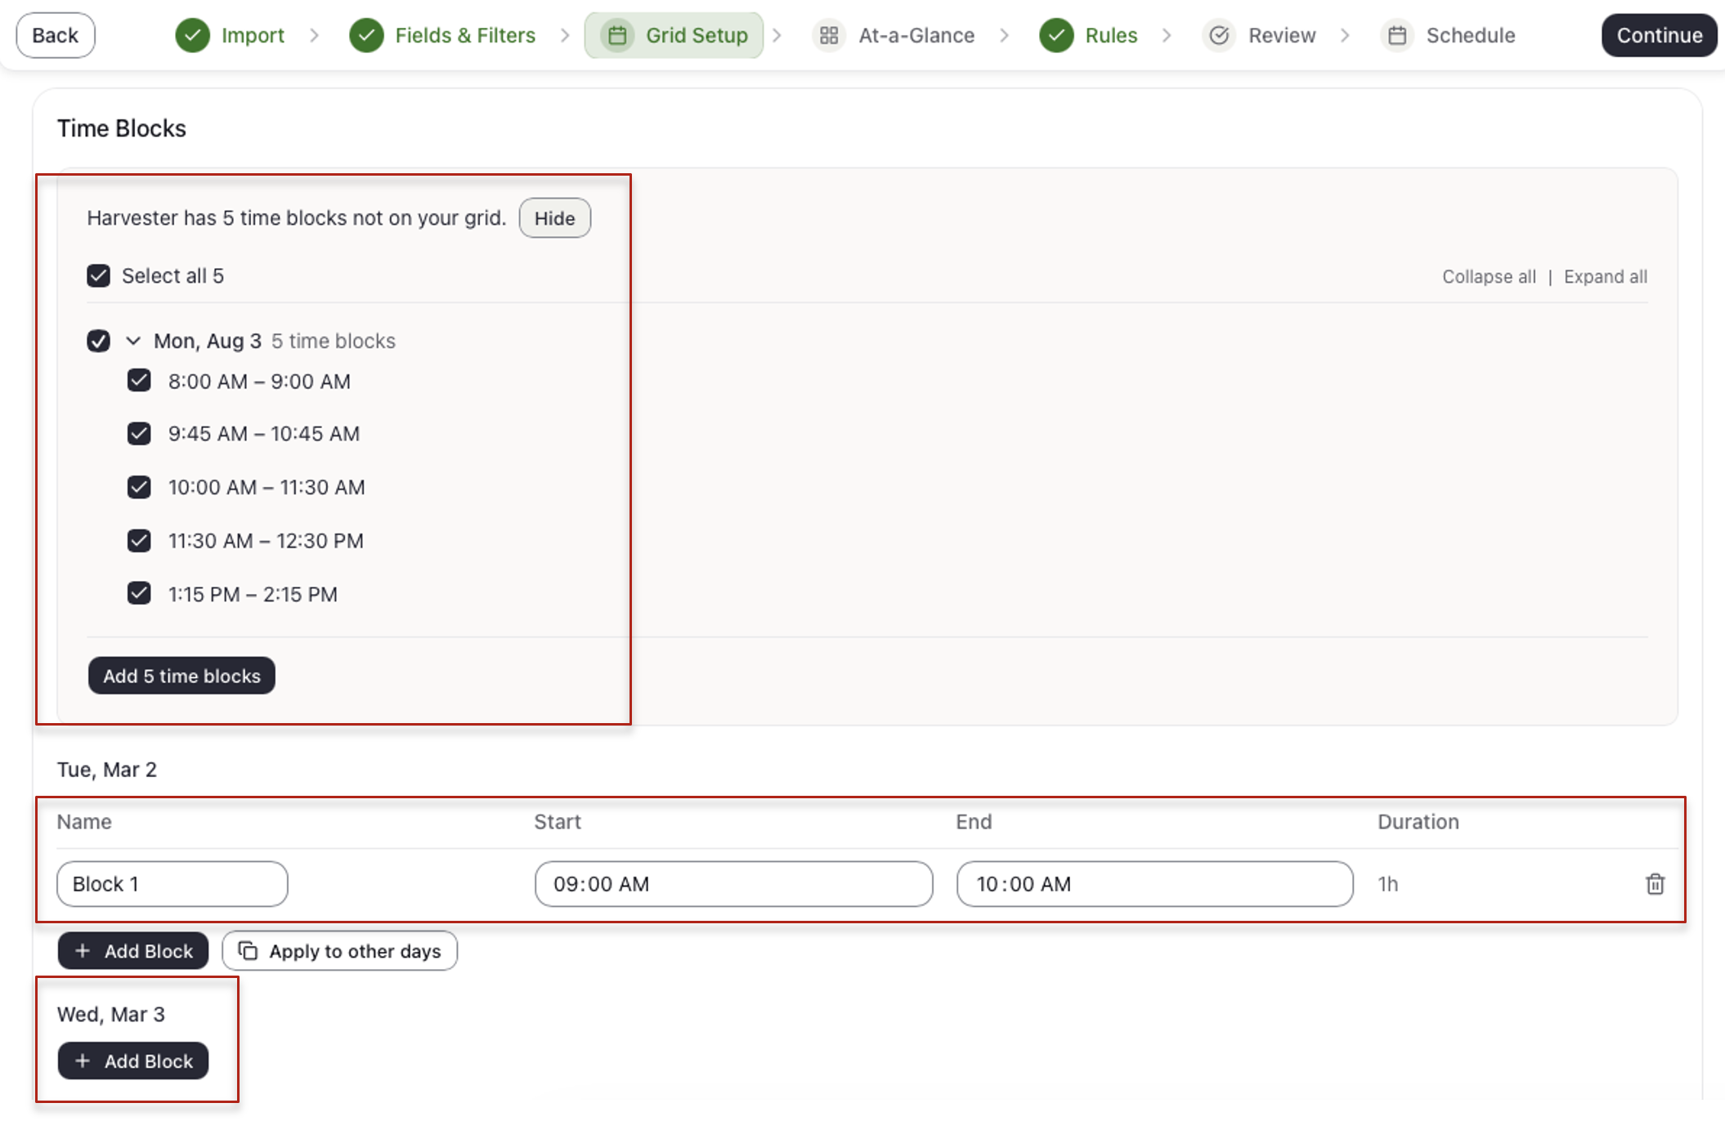Delete Block 1 with the trash icon
Viewport: 1725px width, 1121px height.
1655,883
